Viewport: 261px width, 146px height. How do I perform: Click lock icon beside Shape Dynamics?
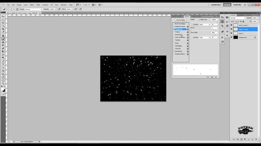(x=188, y=26)
